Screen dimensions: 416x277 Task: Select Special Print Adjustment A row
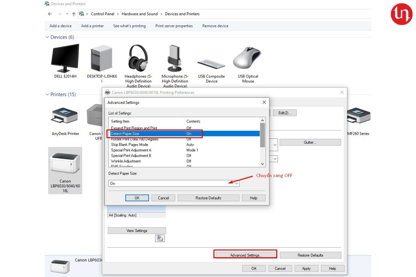pyautogui.click(x=184, y=150)
